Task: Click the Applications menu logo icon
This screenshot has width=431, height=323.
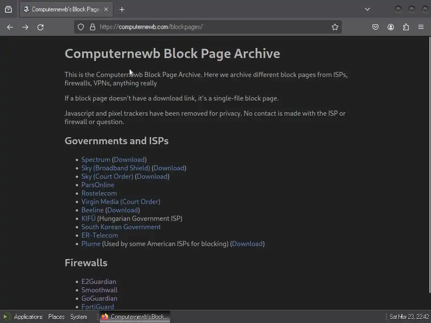Action: pyautogui.click(x=7, y=317)
